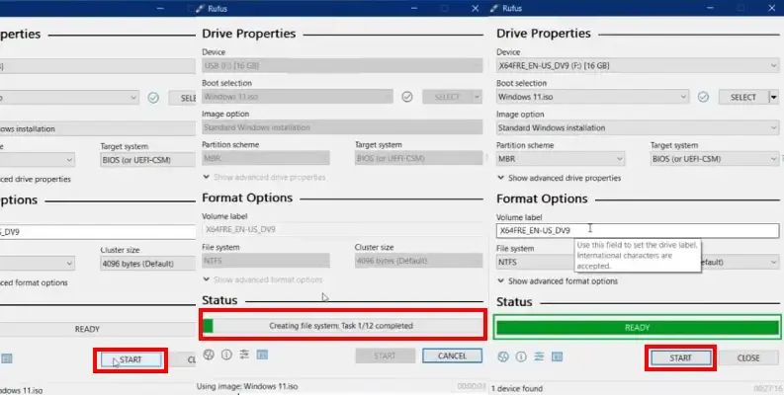Click disabled Volume label field in middle window
This screenshot has height=395, width=784.
(342, 229)
